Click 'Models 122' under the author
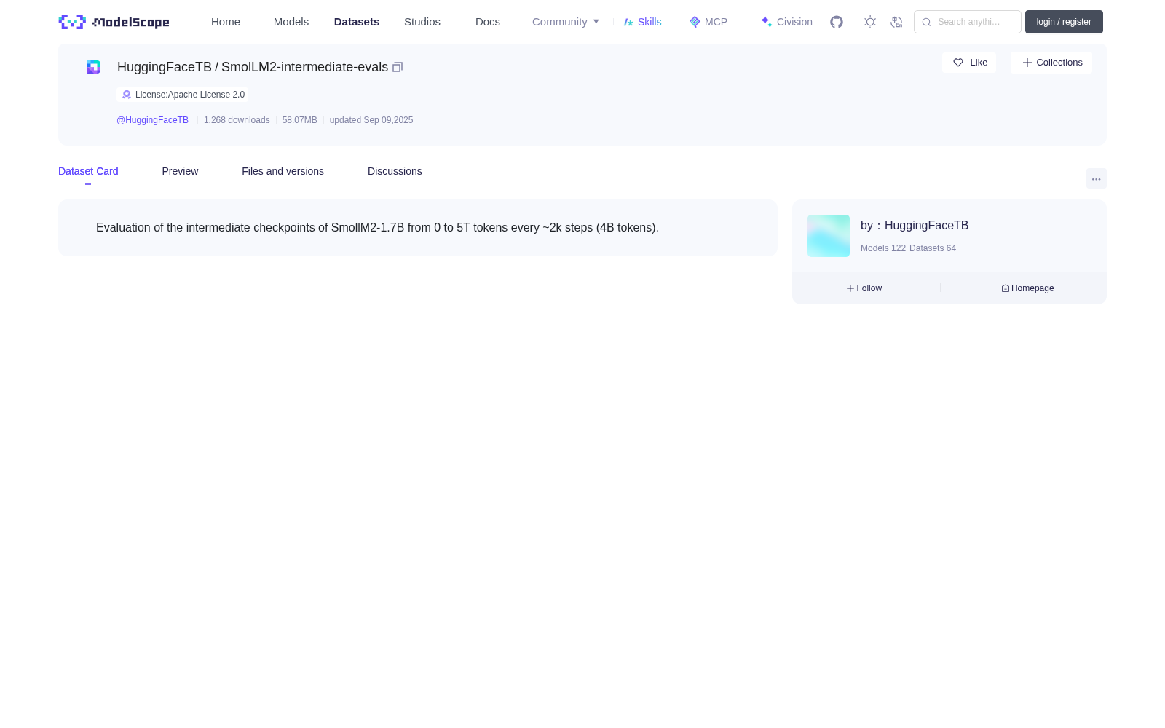Viewport: 1165px width, 728px height. point(883,248)
